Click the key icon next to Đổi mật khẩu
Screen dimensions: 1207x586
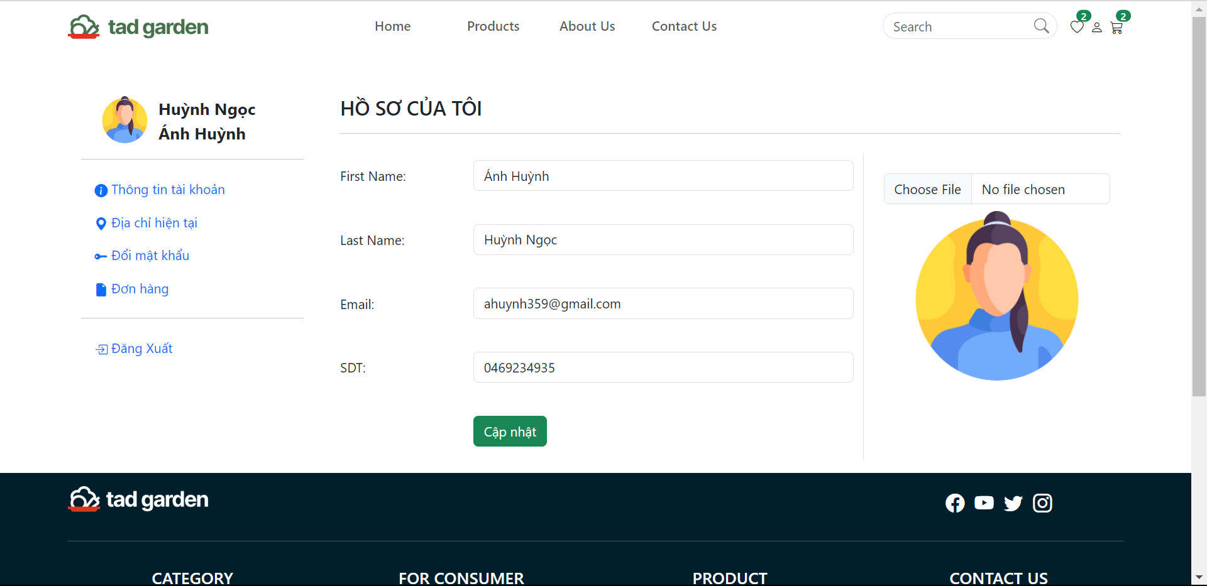(101, 256)
